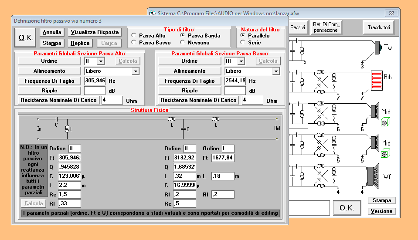Viewport: 418px width, 240px height.
Task: Click Rc field showing ,5
Action: point(184,203)
